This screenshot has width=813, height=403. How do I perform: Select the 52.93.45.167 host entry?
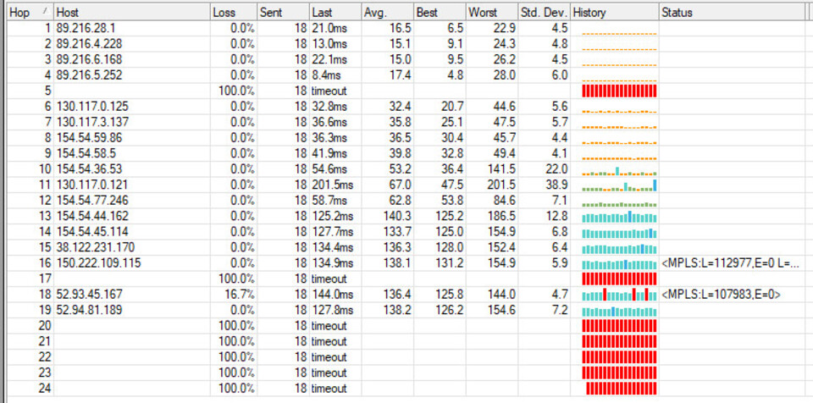click(x=90, y=294)
